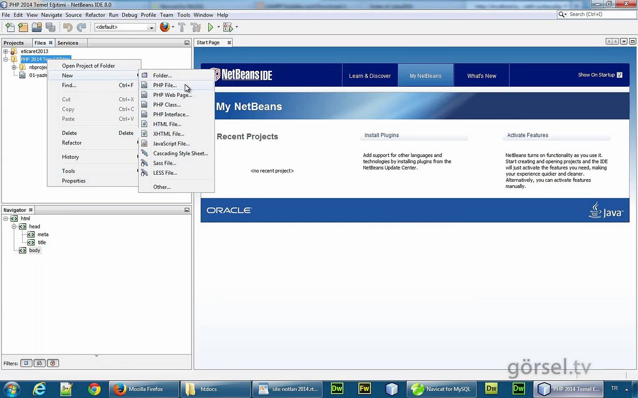
Task: Switch to Navicat for MySQL in taskbar
Action: (x=441, y=389)
